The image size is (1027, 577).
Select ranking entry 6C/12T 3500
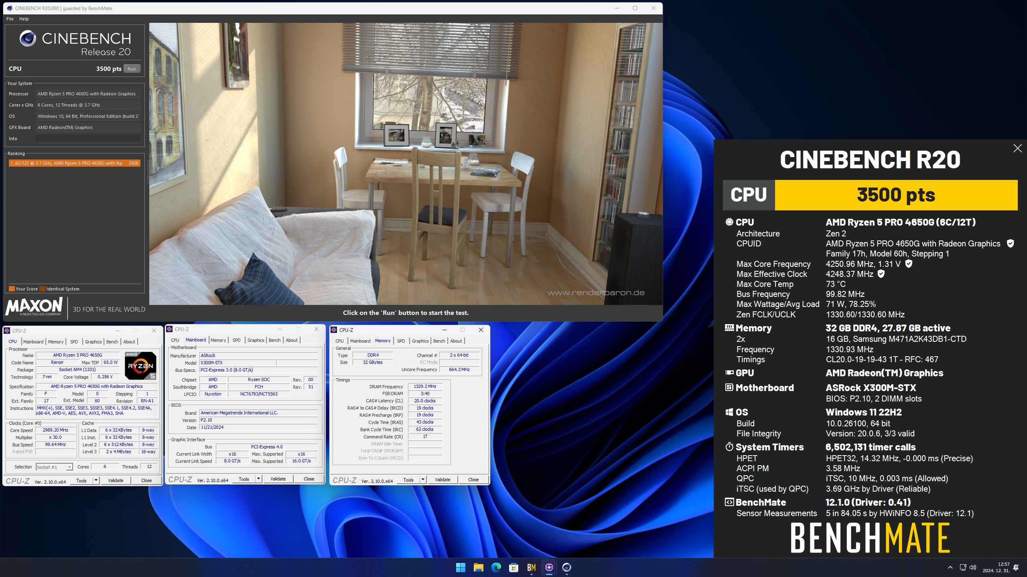tap(75, 163)
